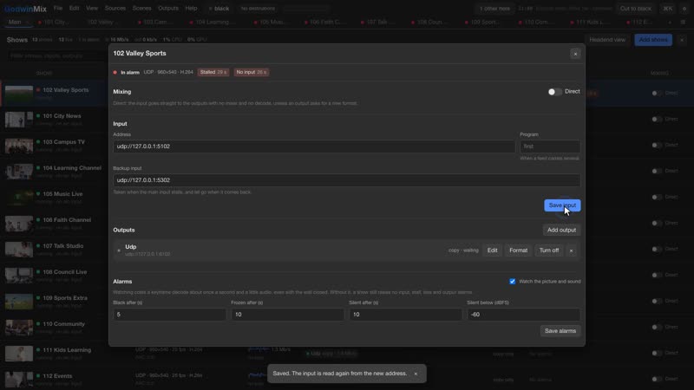Switch to the 105 Music tab
The image size is (694, 390).
pos(271,23)
